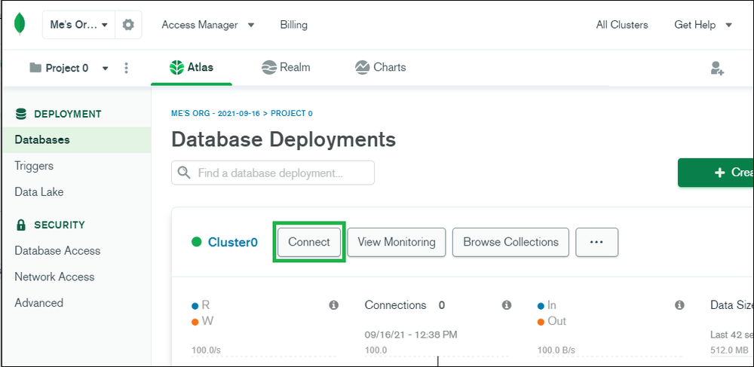
Task: Go to All Clusters
Action: (622, 25)
